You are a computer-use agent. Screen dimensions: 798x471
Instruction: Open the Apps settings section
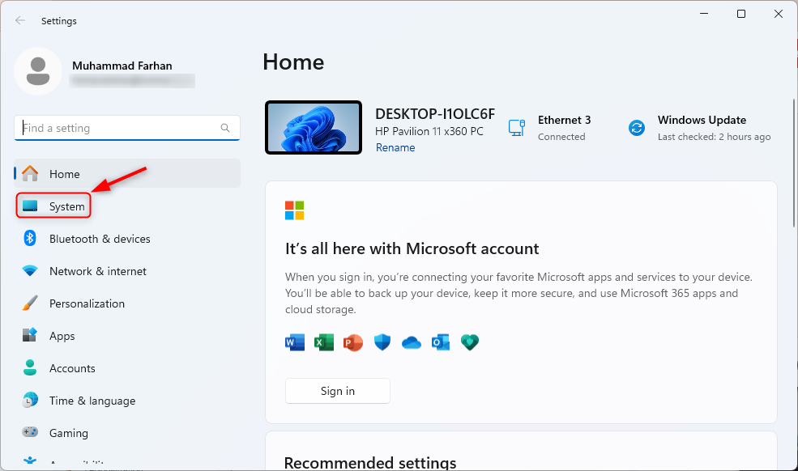127,336
